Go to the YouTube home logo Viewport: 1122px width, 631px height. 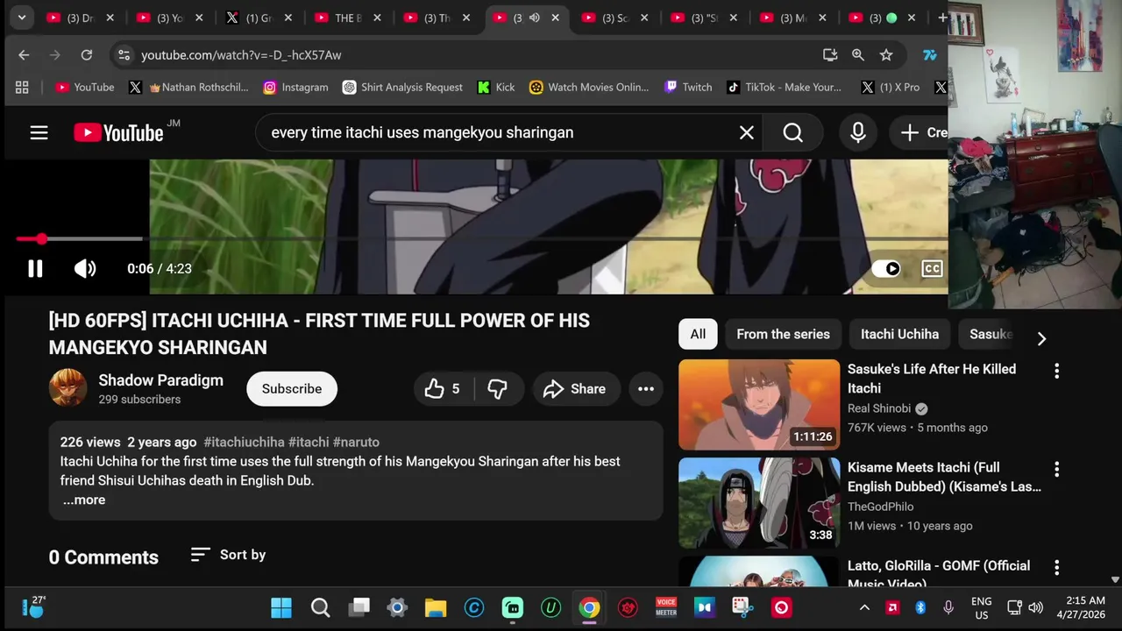pos(119,132)
